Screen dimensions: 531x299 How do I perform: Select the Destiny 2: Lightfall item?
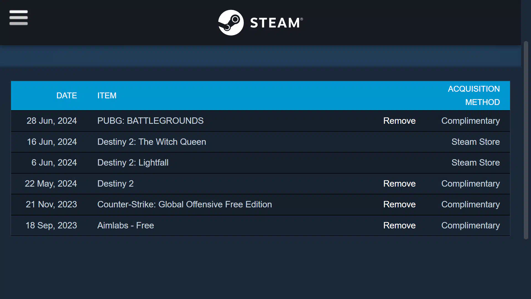pos(133,163)
